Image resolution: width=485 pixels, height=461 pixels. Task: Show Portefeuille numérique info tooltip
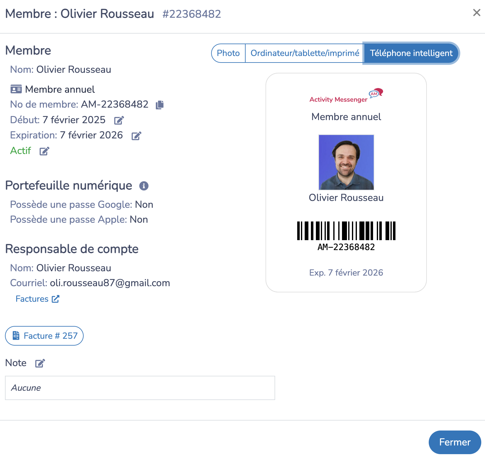[x=144, y=186]
